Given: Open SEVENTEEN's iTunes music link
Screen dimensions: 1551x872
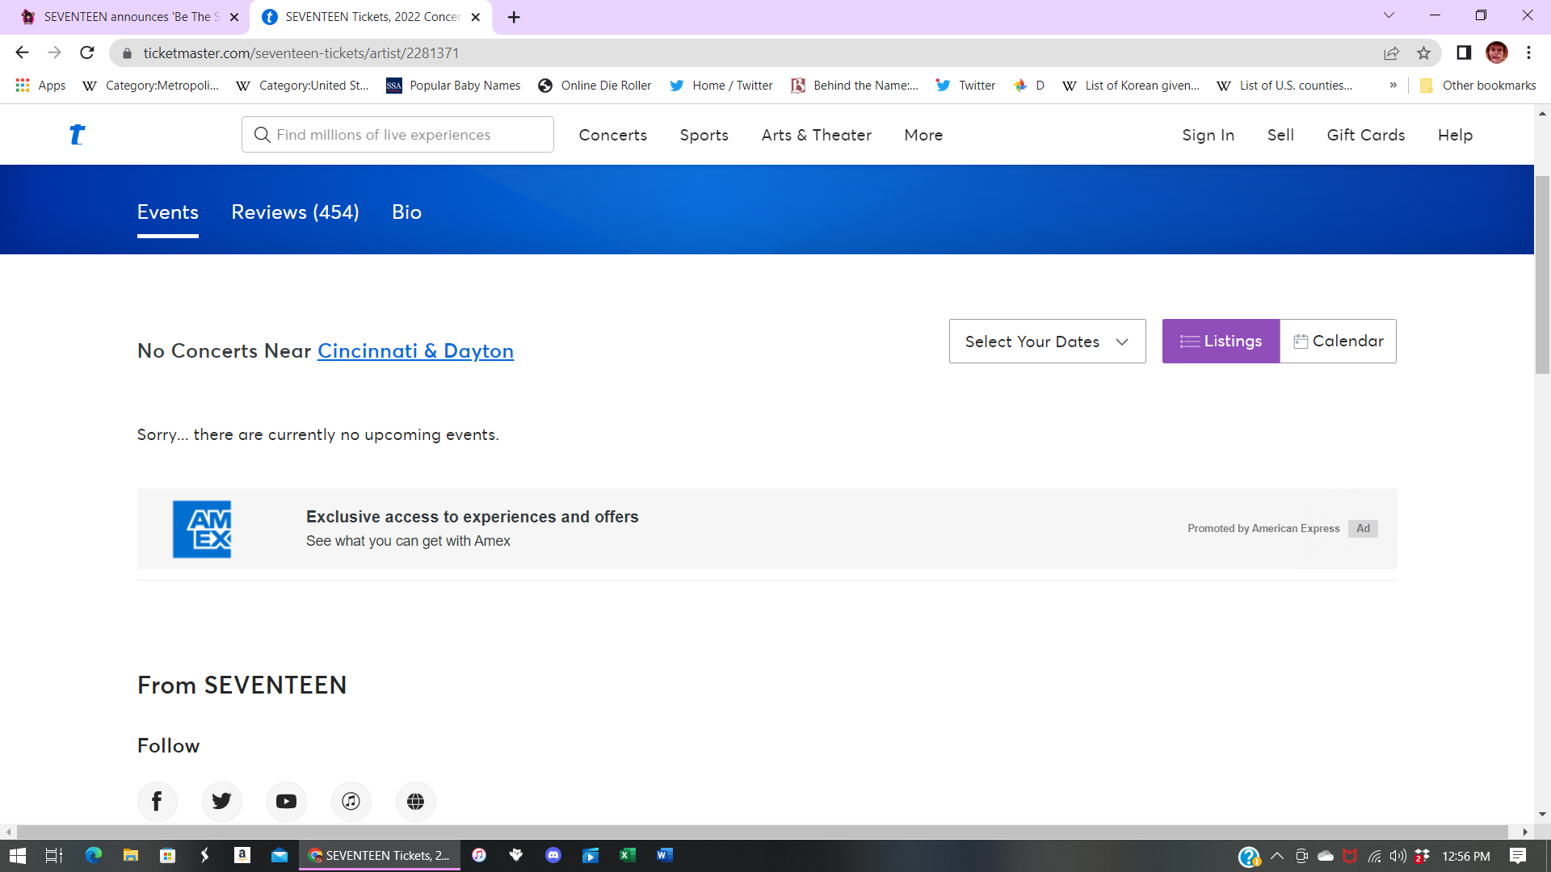Looking at the screenshot, I should click(351, 801).
